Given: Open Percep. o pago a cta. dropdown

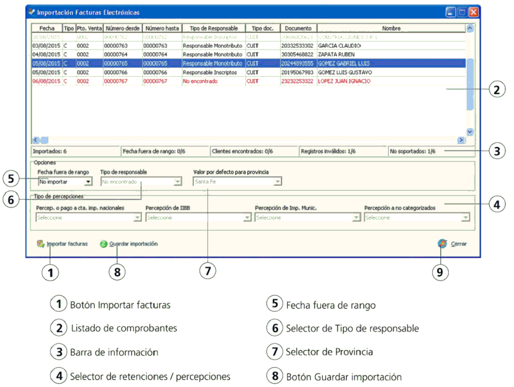Looking at the screenshot, I should [x=138, y=218].
